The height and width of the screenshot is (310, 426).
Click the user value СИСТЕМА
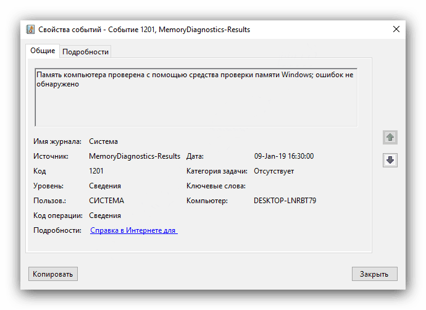click(106, 201)
